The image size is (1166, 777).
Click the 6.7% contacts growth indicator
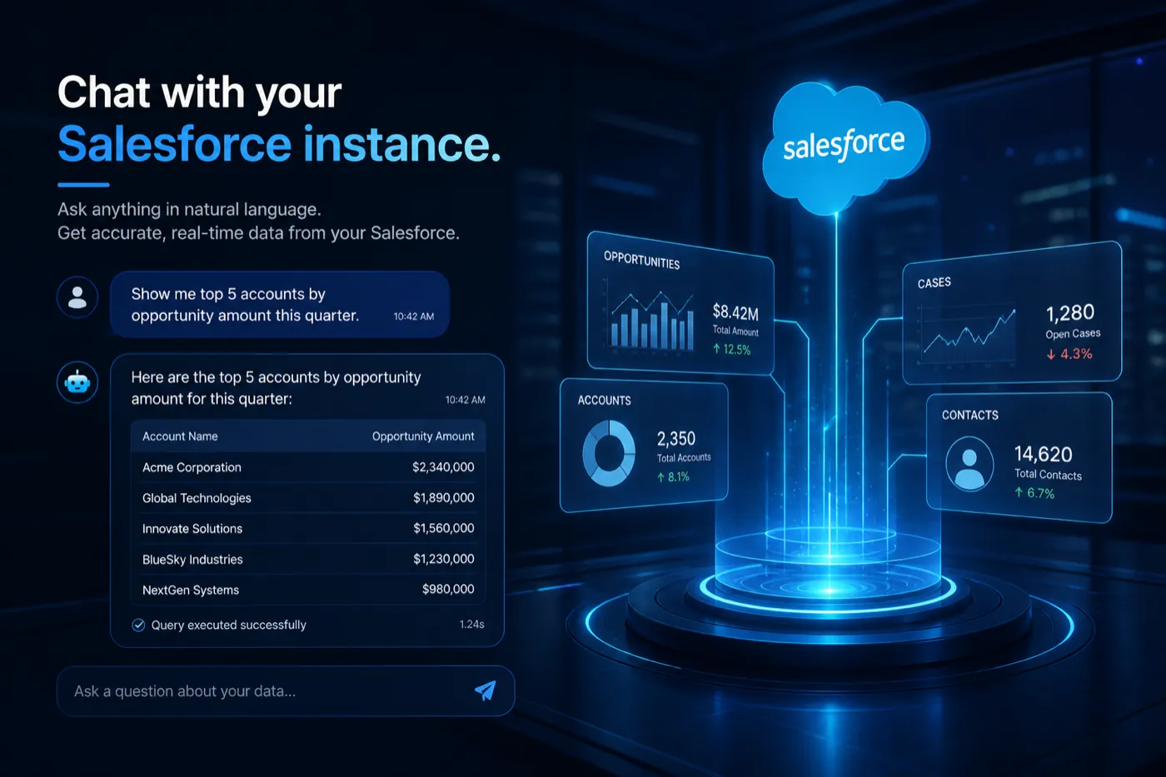[x=1034, y=493]
